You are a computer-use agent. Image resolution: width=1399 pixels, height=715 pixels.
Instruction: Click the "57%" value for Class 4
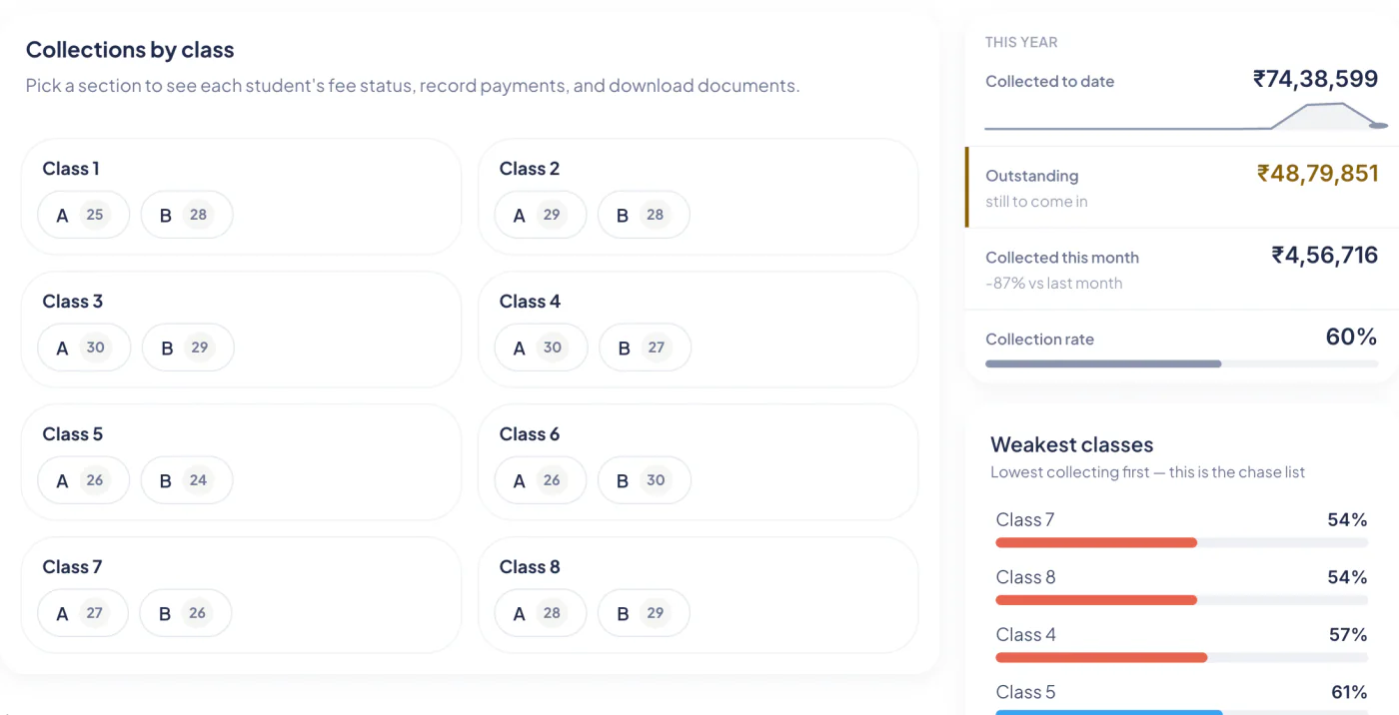(1348, 635)
